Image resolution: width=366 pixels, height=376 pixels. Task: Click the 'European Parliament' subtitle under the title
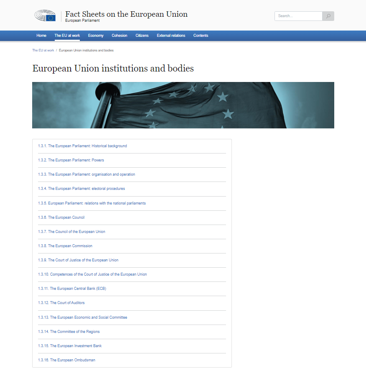pos(82,20)
